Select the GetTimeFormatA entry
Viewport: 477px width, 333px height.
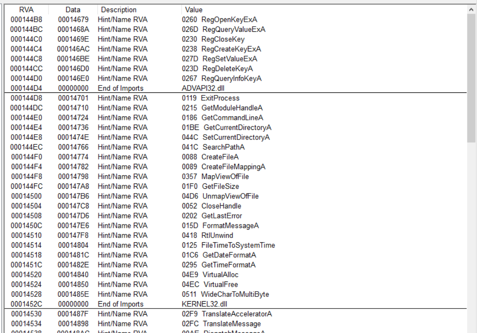click(x=236, y=265)
